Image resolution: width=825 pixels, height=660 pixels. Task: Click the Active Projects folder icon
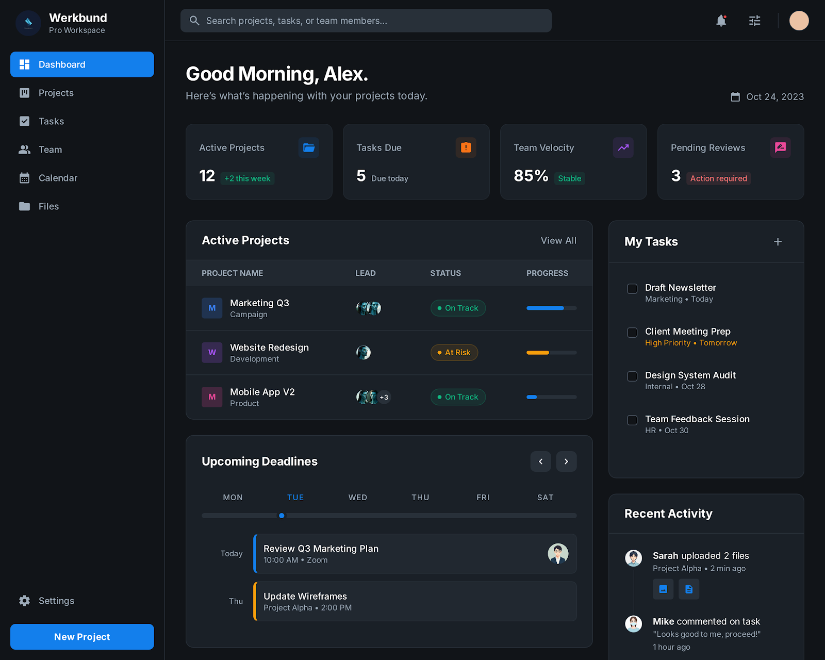click(x=308, y=147)
